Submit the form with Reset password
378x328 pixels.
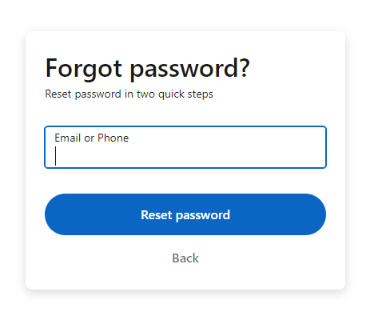185,214
